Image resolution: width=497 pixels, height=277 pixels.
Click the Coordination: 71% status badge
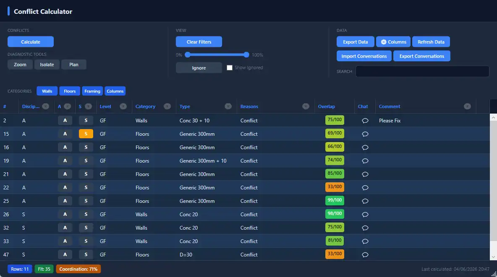78,269
